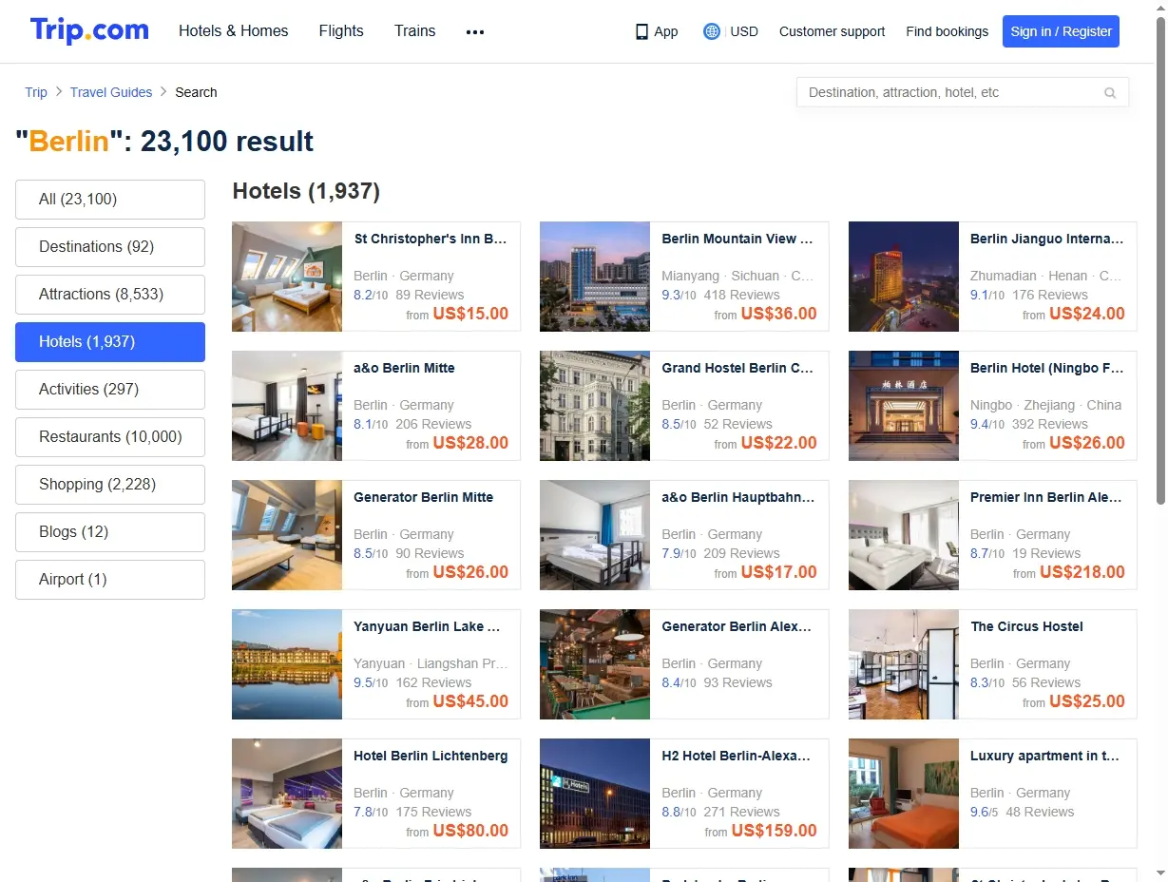Open Berlin Hotel (Ningbo) photo
Image resolution: width=1168 pixels, height=882 pixels.
(x=904, y=406)
